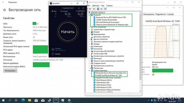Select Intel(R) Wireless Bluetooth(R) device
The image size is (184, 103).
[106, 20]
